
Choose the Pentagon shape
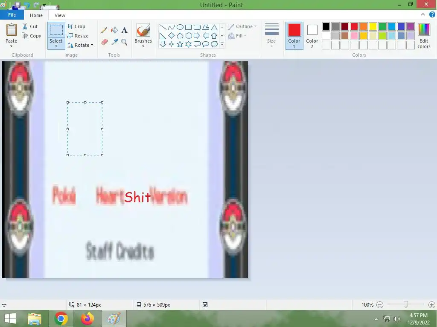180,36
